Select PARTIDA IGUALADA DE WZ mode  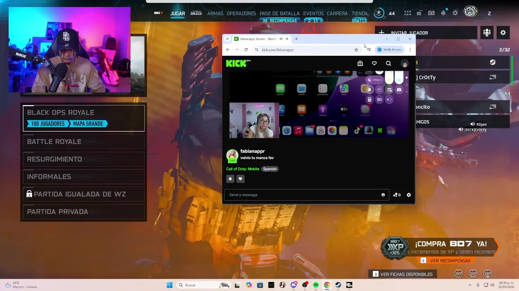[84, 194]
